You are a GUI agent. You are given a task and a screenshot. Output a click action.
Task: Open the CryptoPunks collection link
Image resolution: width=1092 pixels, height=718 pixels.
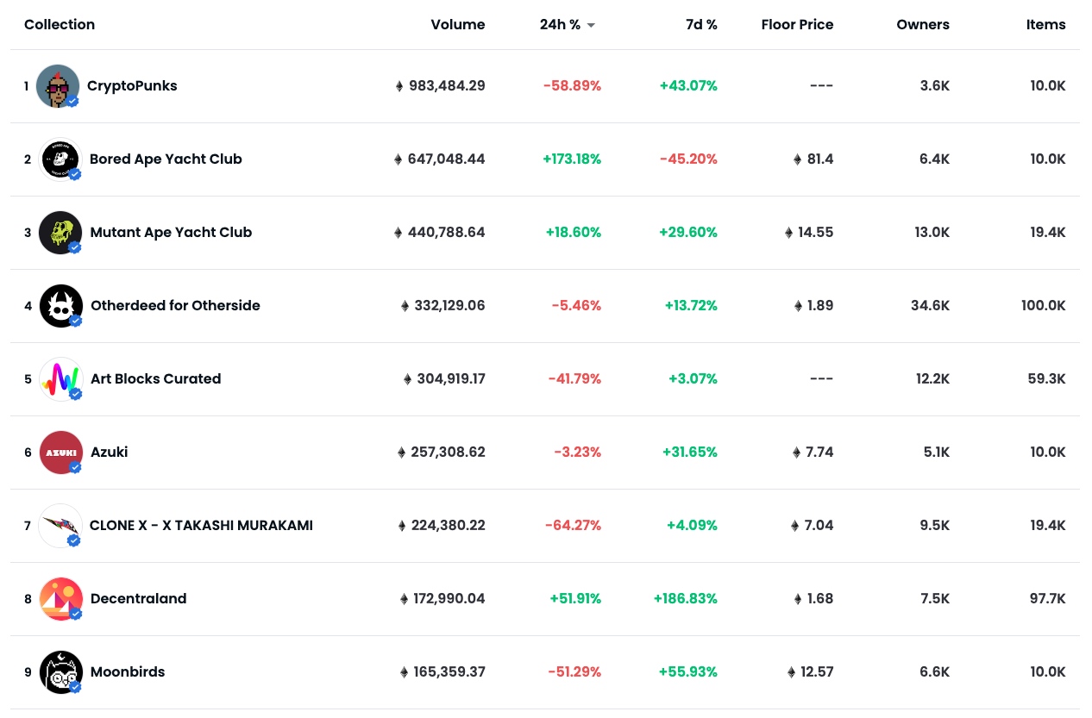coord(132,86)
